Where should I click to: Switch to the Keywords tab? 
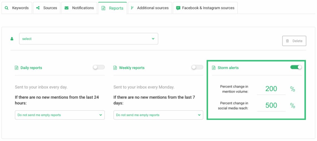17,8
